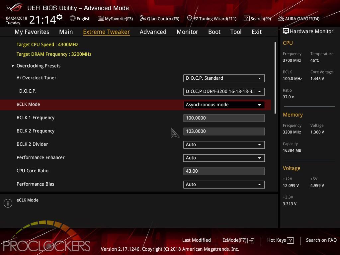Click the +5V 4.959 V reading
Viewport: 340px width, 255px height.
point(317,186)
